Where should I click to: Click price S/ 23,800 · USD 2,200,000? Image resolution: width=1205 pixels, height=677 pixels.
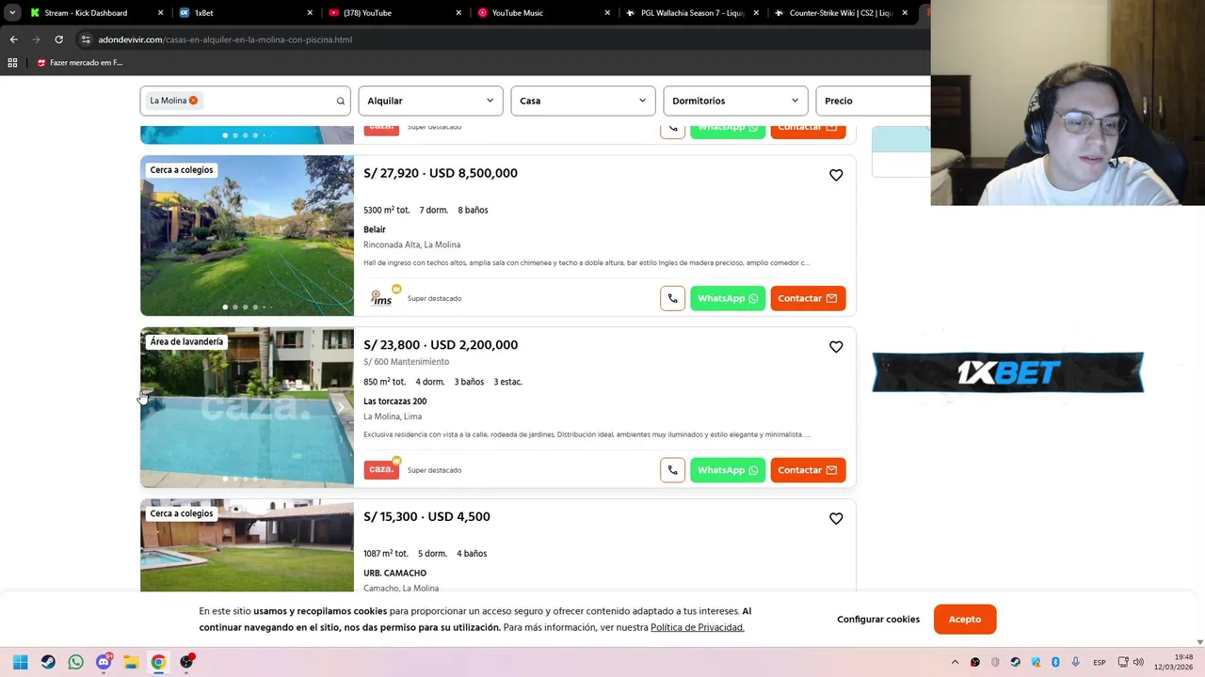[441, 345]
